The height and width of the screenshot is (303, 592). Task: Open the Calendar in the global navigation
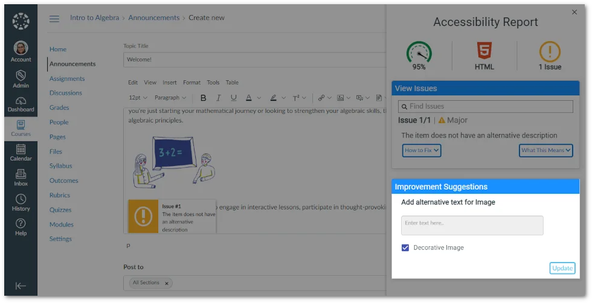point(21,152)
